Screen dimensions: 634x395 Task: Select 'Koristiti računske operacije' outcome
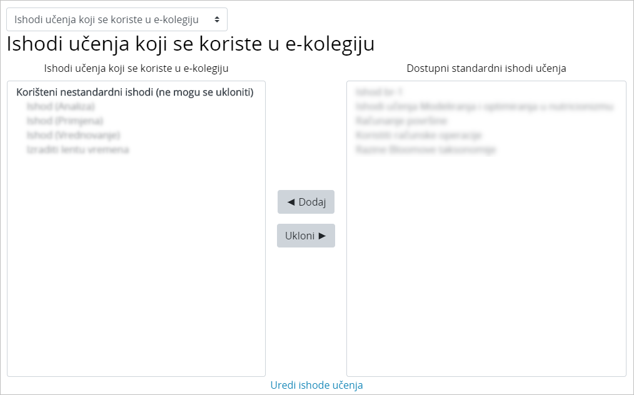pos(418,135)
